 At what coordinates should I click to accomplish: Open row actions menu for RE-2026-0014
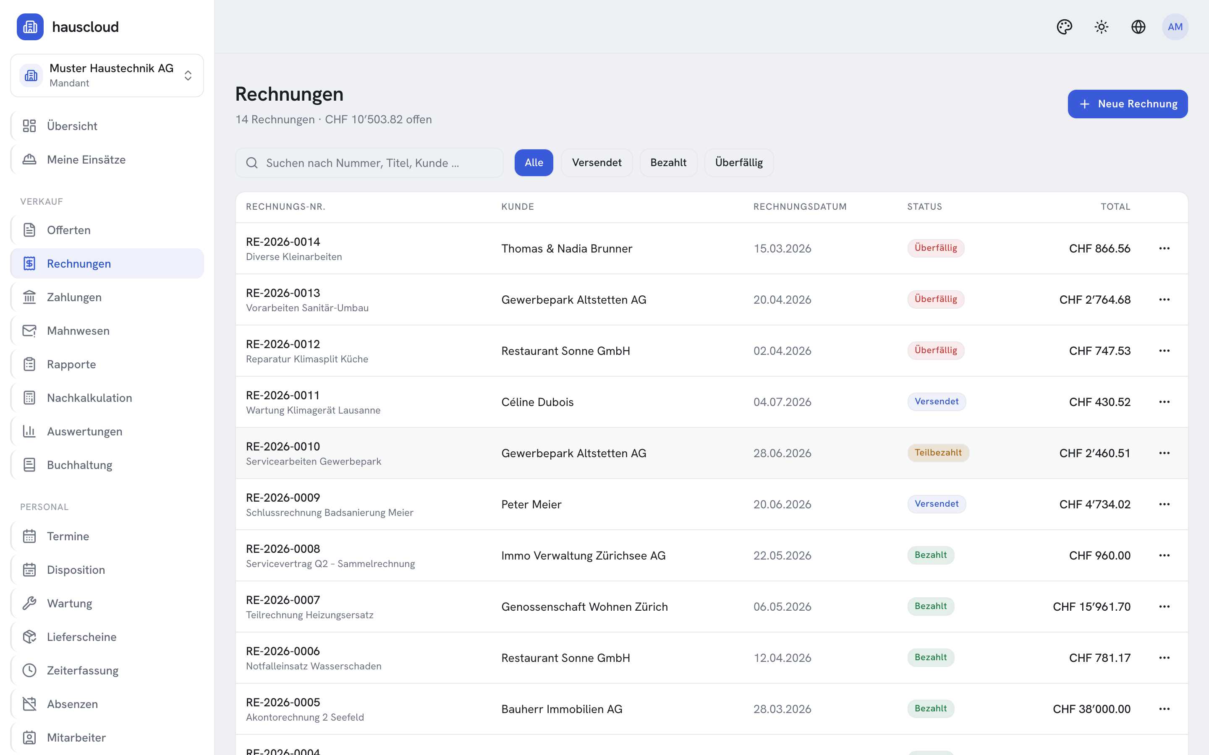(x=1164, y=248)
